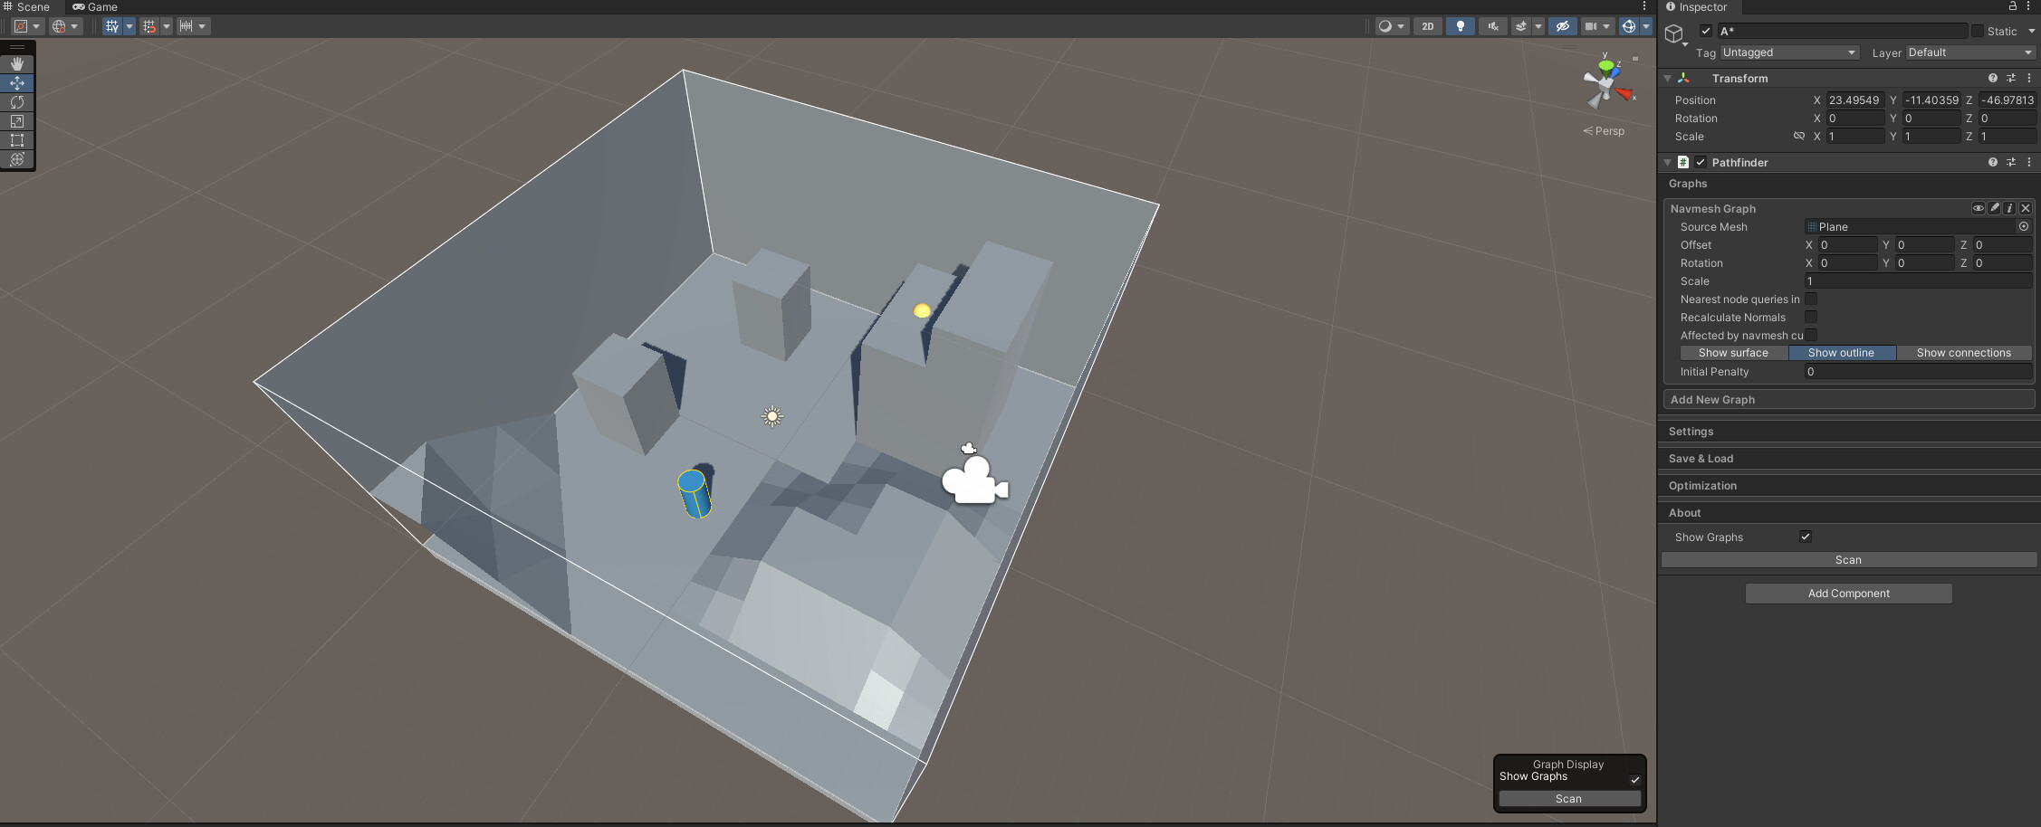Click the Scan button in Pathfinder
Viewport: 2041px width, 827px height.
(1848, 559)
